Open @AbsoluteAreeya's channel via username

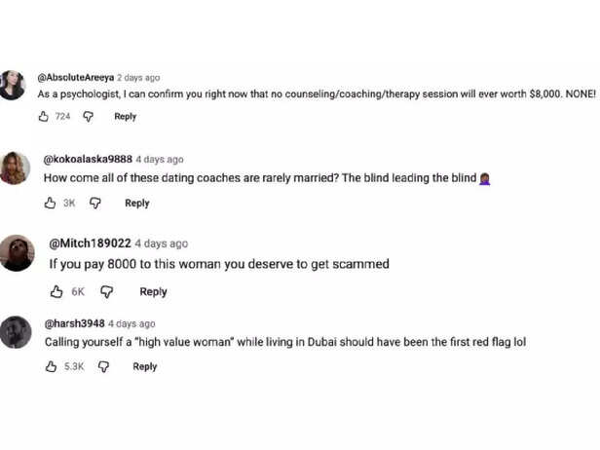click(x=75, y=78)
